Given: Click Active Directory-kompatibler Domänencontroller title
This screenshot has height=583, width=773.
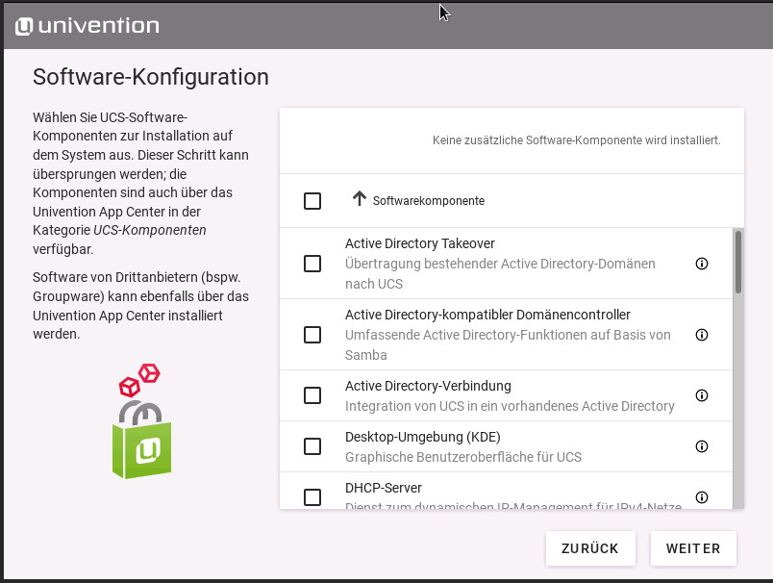Looking at the screenshot, I should click(x=487, y=315).
